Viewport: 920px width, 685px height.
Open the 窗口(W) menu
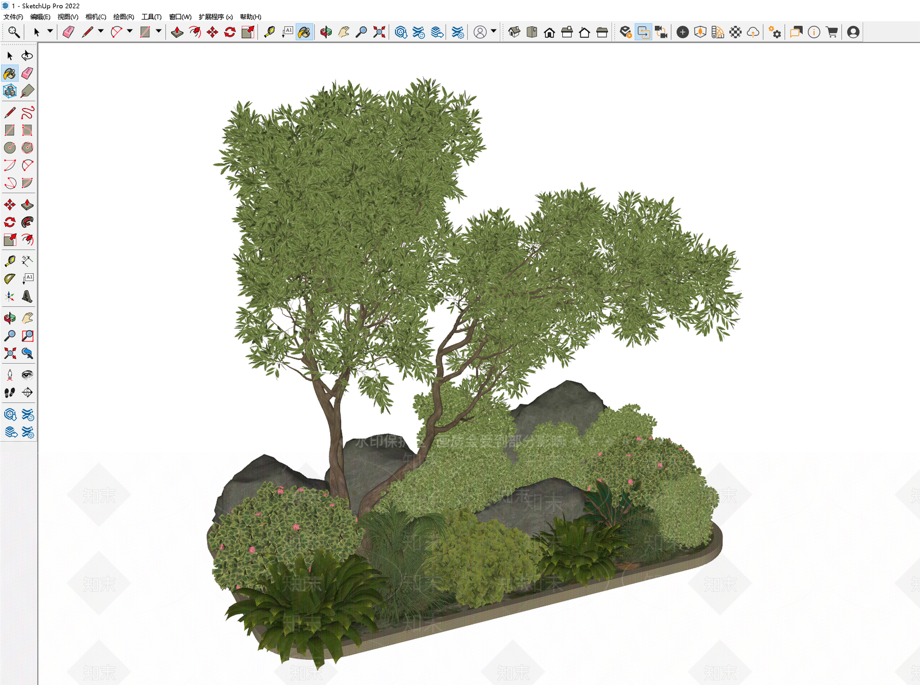click(181, 17)
